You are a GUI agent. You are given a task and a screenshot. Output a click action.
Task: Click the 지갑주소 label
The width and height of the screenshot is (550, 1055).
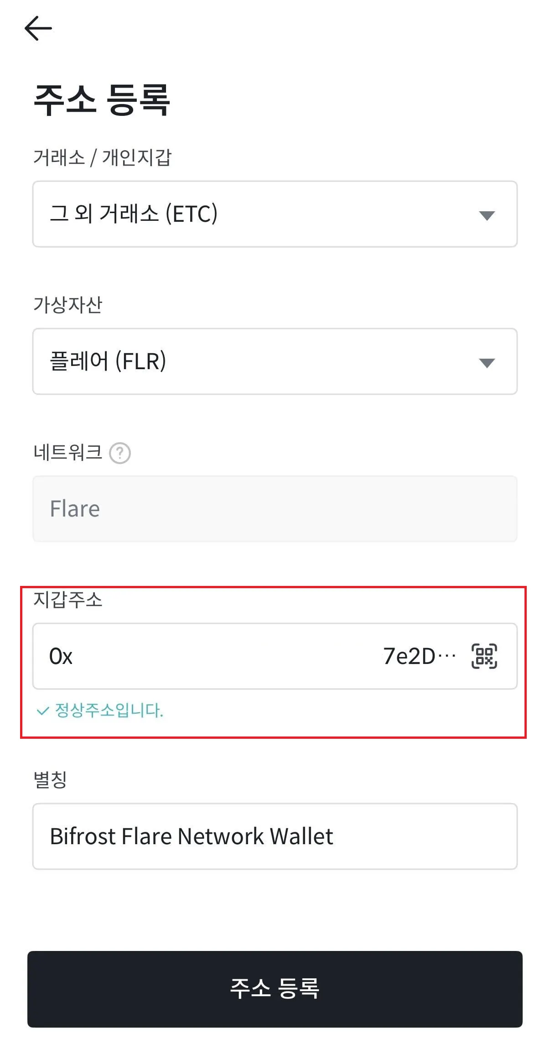click(x=68, y=600)
